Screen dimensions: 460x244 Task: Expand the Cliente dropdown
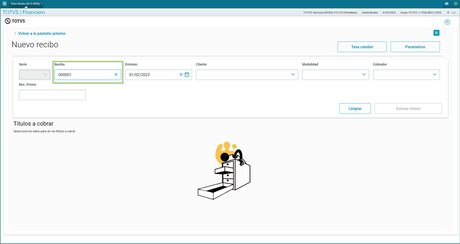tap(247, 75)
